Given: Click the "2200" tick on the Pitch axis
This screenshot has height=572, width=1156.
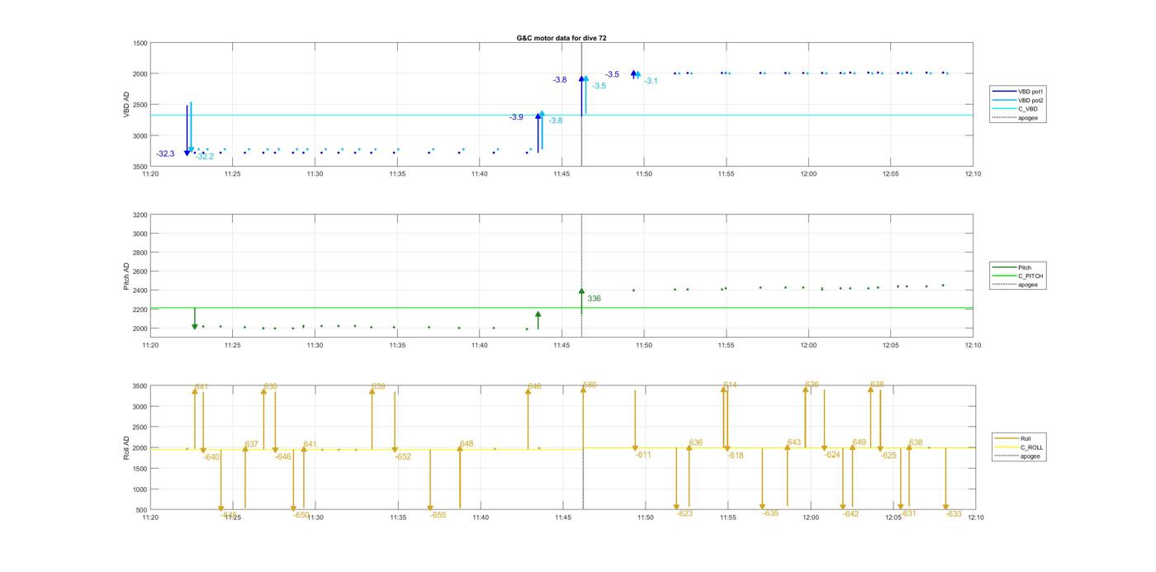Looking at the screenshot, I should pos(140,310).
